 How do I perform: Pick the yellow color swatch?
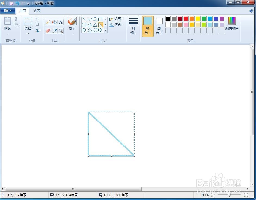pos(198,19)
